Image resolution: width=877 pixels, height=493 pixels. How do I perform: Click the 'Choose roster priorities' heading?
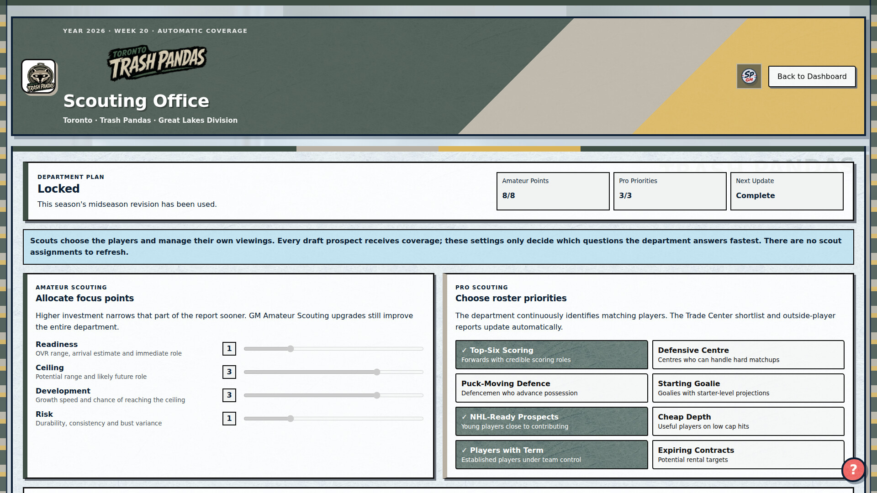coord(511,298)
